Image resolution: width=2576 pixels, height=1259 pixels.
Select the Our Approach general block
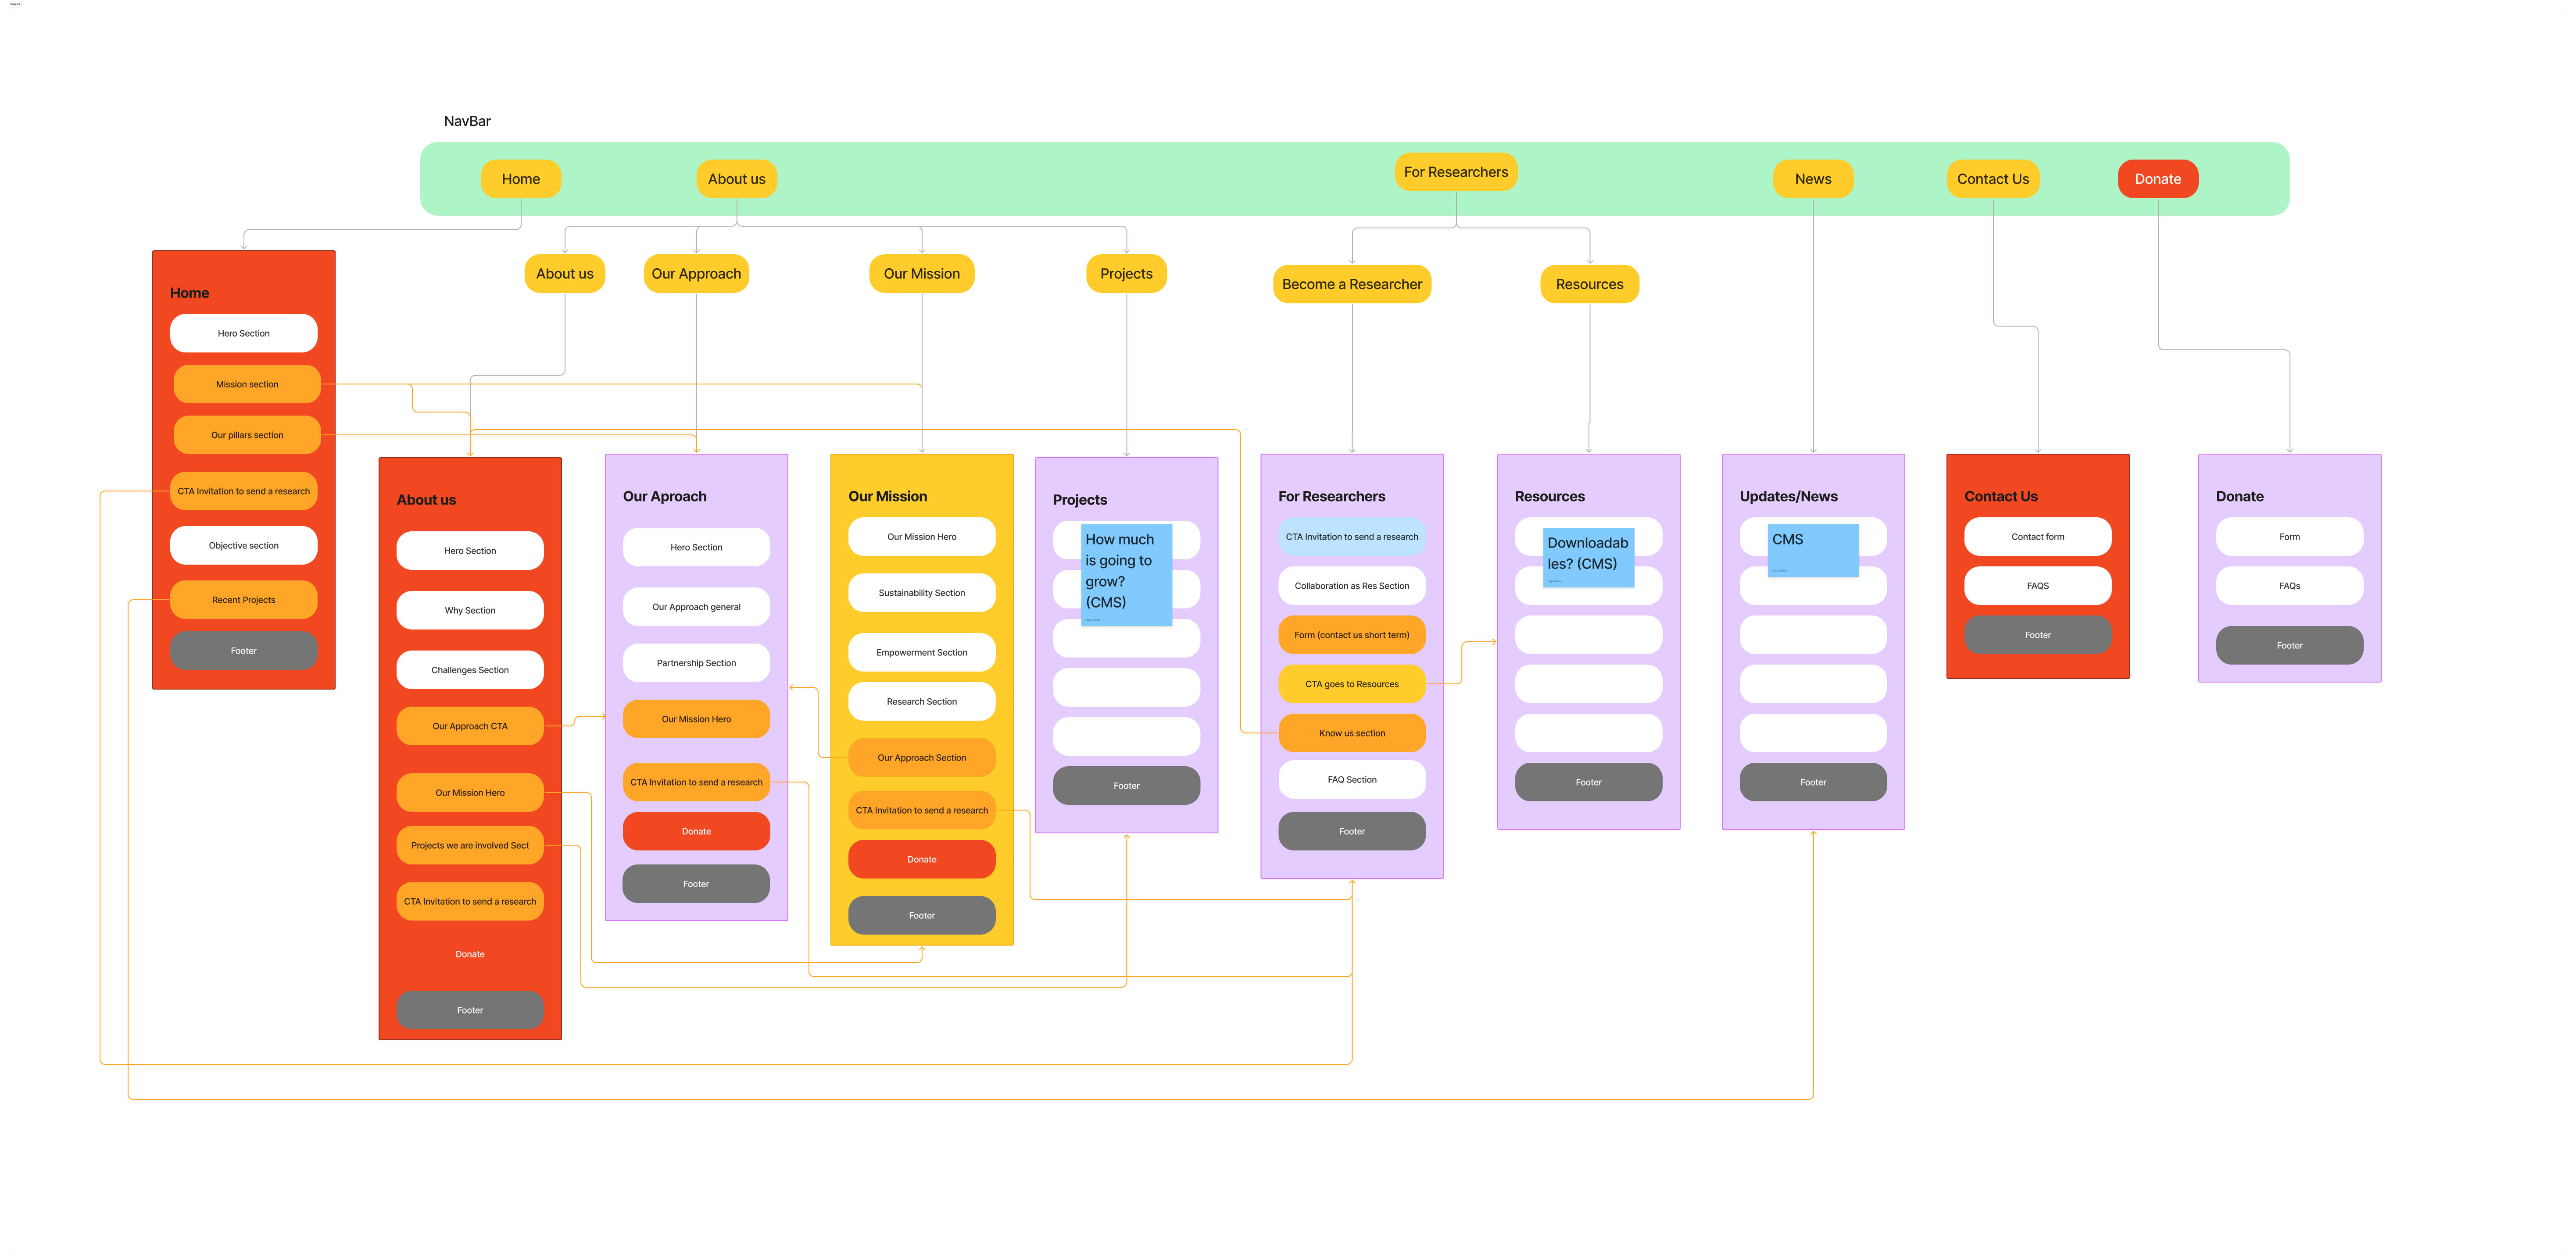click(x=696, y=607)
